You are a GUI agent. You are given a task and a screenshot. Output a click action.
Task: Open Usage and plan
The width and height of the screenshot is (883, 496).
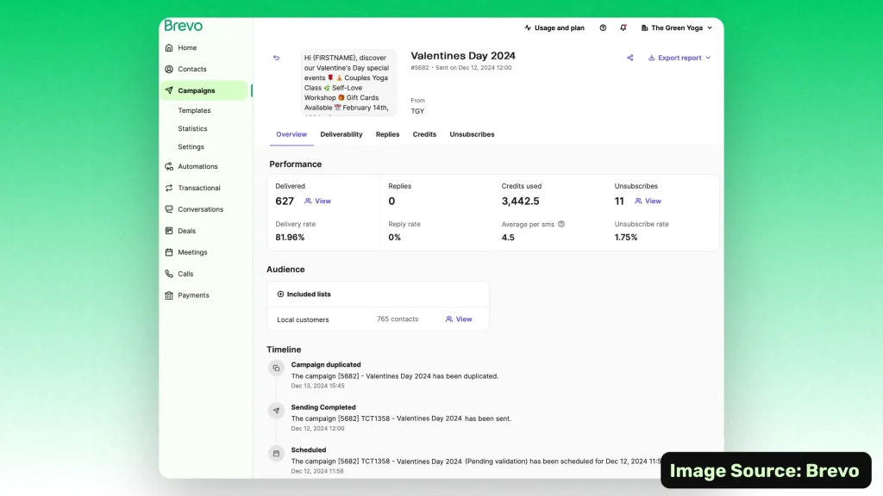(x=554, y=28)
